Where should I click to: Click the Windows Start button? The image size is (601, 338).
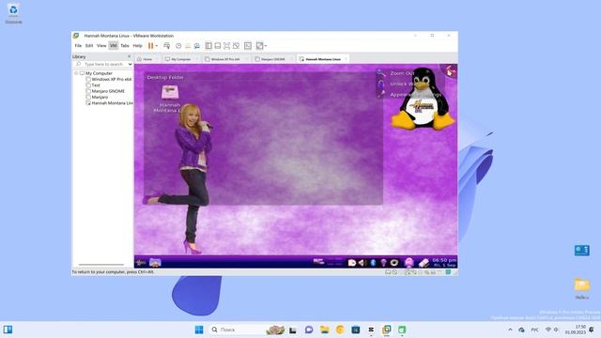tap(199, 330)
